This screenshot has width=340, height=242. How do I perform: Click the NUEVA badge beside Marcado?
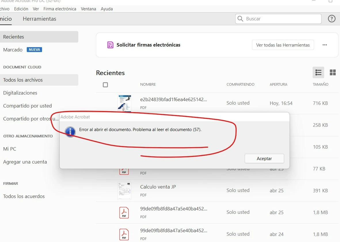pyautogui.click(x=34, y=49)
